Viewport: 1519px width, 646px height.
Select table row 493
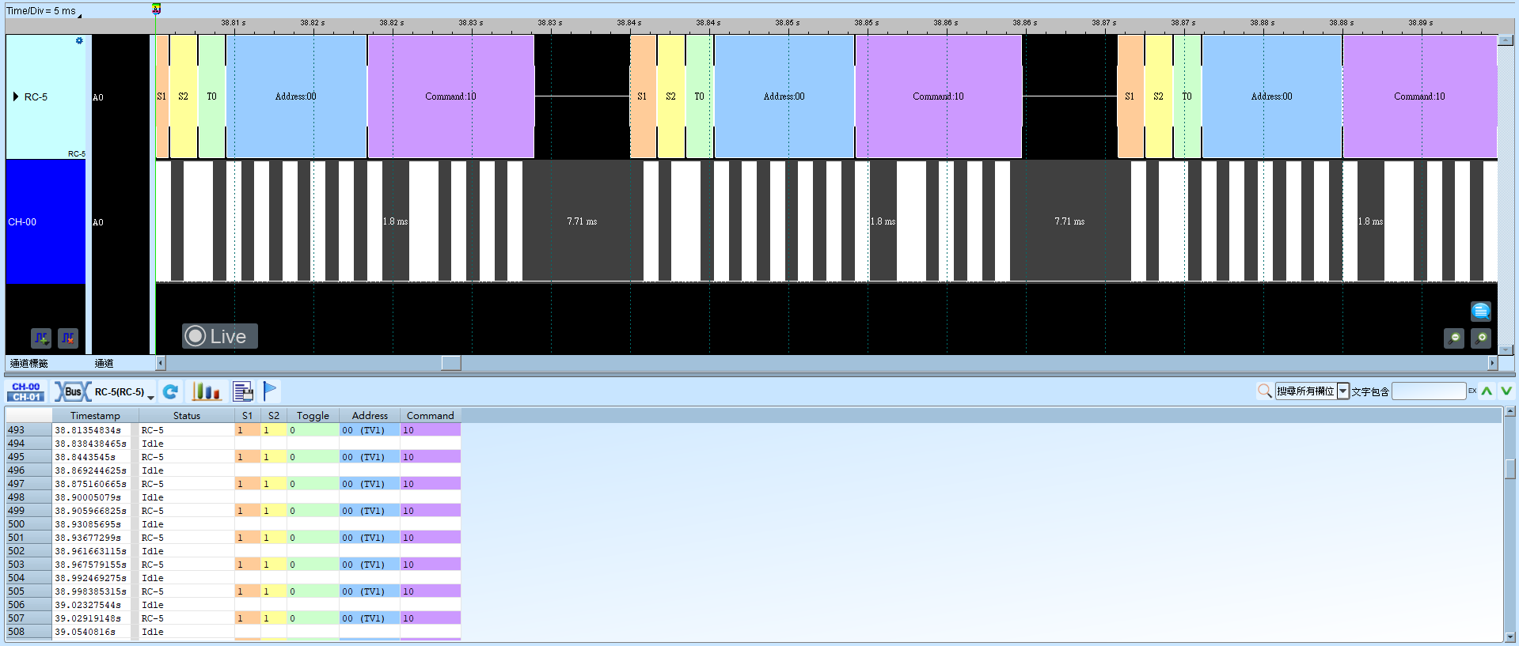click(28, 430)
